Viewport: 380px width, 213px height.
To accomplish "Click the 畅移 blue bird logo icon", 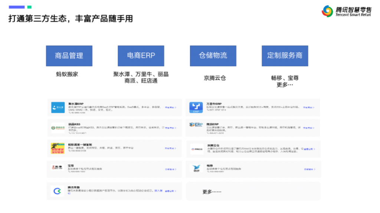I will point(196,168).
